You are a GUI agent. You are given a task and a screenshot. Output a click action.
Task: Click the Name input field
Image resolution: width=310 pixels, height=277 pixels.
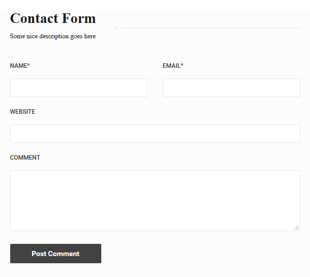tap(79, 88)
